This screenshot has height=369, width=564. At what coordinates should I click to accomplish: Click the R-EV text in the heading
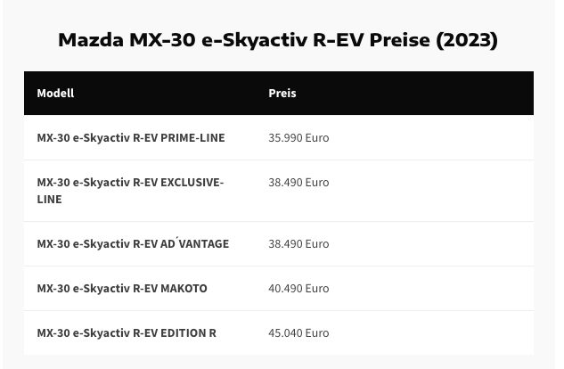(338, 39)
